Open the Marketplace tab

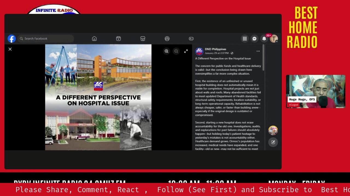pyautogui.click(x=143, y=39)
